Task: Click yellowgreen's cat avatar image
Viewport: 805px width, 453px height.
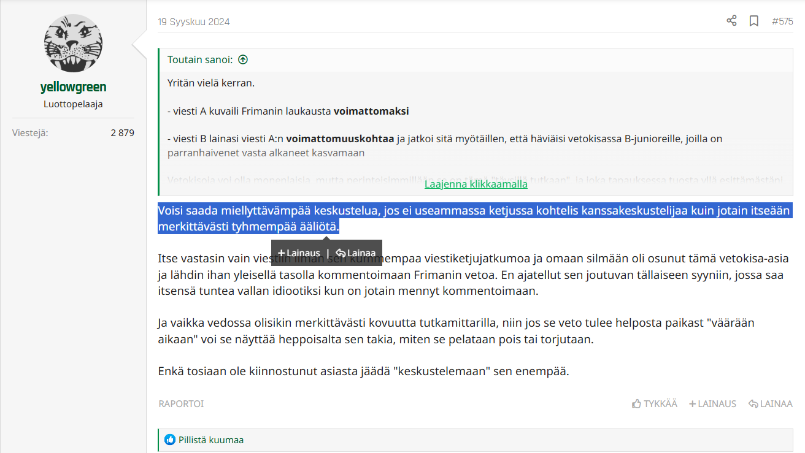Action: (73, 43)
